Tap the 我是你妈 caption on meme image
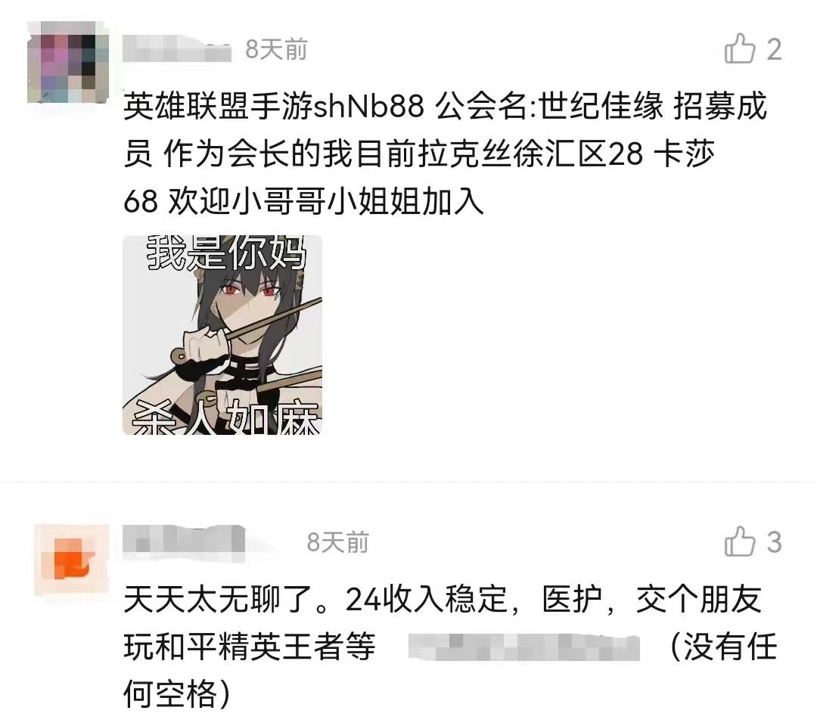817x726 pixels. 226,253
